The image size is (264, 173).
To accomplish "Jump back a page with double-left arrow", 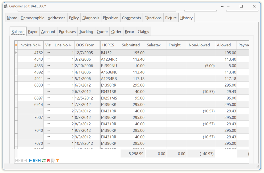I will tap(21, 160).
